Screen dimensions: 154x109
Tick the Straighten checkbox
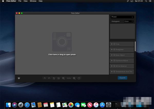(x=114, y=50)
